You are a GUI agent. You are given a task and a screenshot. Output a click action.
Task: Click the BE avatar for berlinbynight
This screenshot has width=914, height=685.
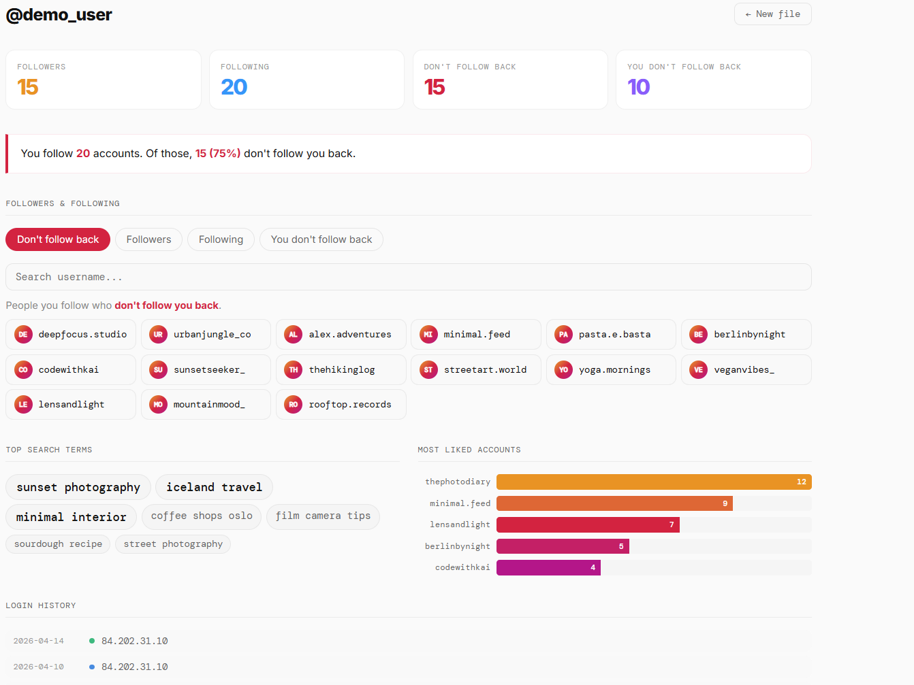(698, 334)
